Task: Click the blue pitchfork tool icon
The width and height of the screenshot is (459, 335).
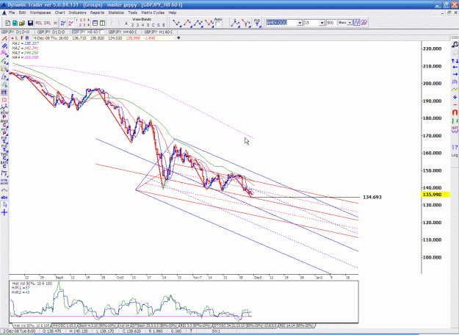Action: click(235, 23)
